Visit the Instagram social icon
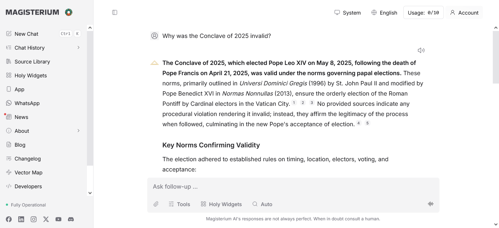Screen dimensions: 499x228 pyautogui.click(x=34, y=219)
